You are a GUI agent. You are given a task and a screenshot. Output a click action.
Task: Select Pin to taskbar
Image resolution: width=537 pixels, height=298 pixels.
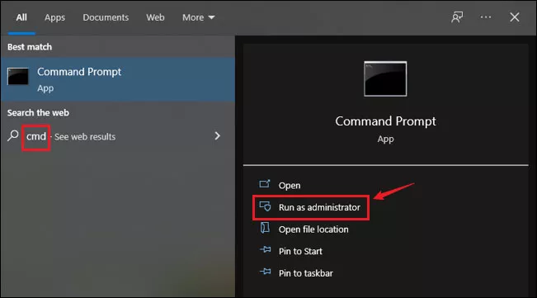click(x=305, y=273)
